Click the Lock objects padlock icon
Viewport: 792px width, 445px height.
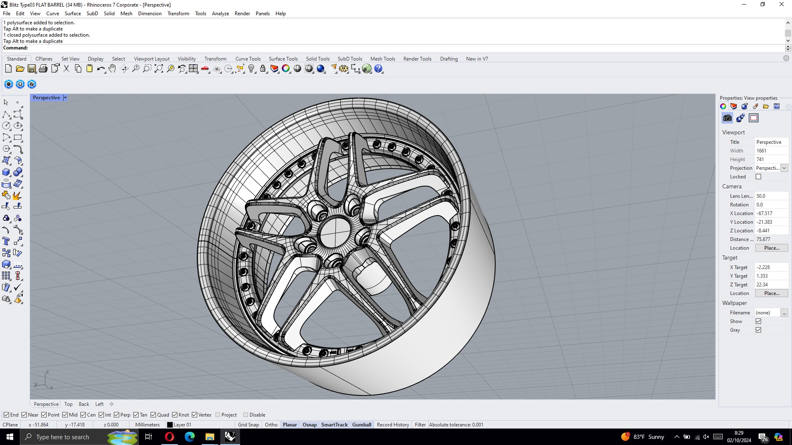[x=263, y=69]
